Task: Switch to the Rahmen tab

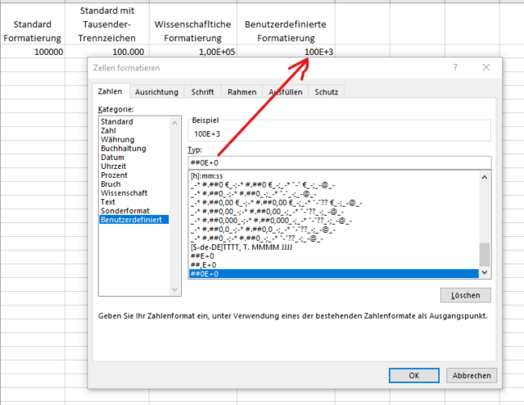Action: click(x=242, y=92)
